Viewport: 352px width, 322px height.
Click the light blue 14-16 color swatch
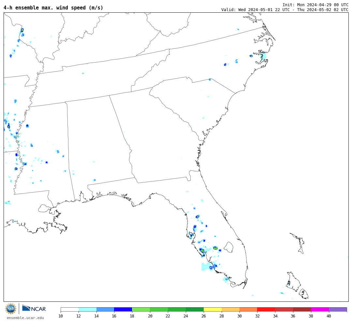click(x=105, y=309)
